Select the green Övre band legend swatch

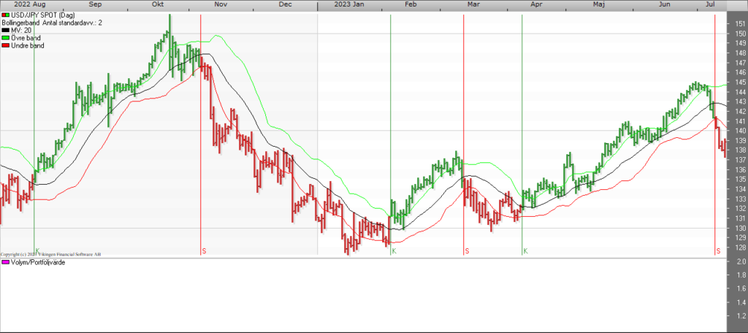6,38
